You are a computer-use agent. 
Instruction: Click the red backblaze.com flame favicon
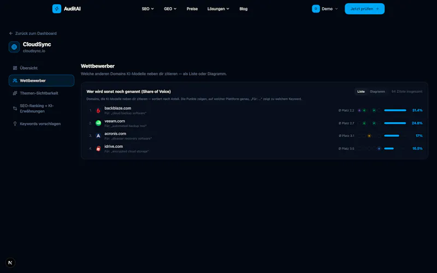coord(98,110)
